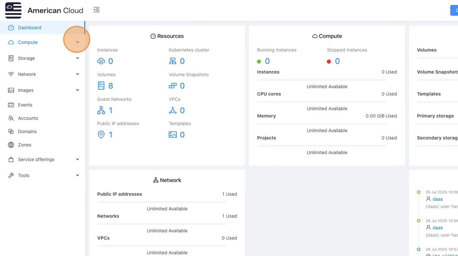
Task: Click the American Cloud flag logo
Action: [x=13, y=10]
